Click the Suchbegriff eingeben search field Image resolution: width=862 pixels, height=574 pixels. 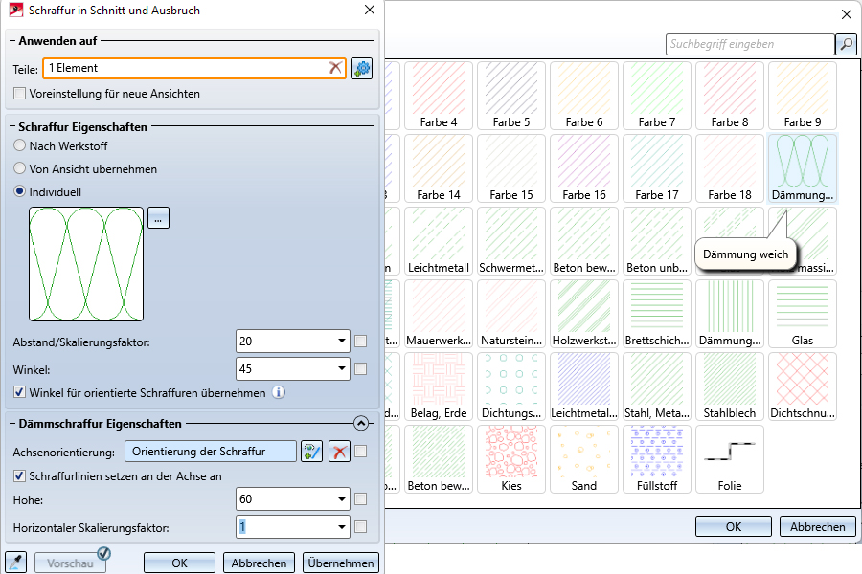point(749,44)
